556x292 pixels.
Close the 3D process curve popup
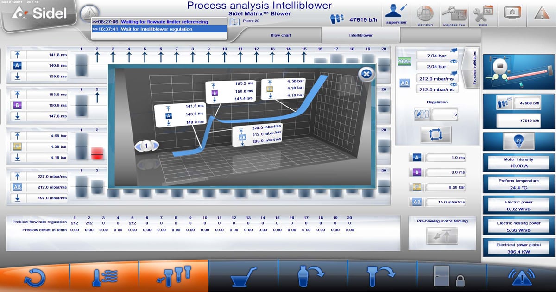(366, 74)
